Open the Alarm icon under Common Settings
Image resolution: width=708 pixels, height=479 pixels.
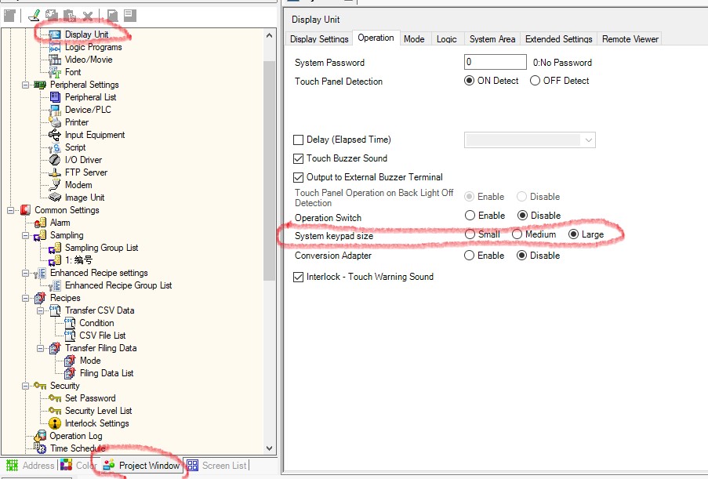pos(41,223)
